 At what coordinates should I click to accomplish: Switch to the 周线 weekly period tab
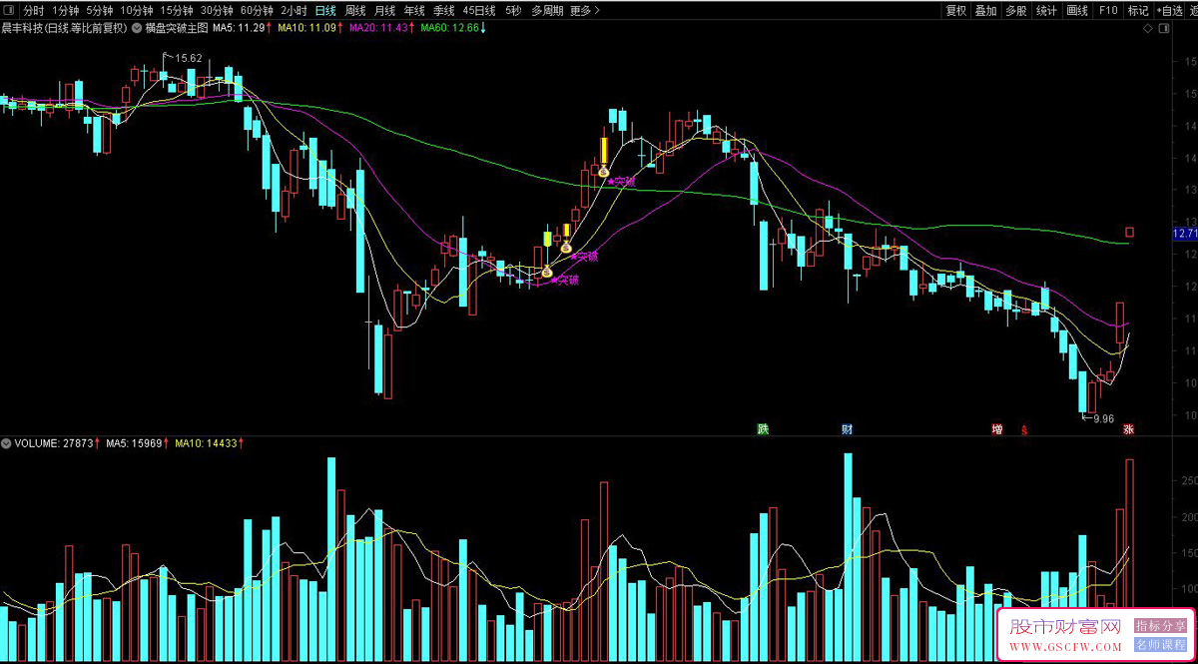pyautogui.click(x=355, y=10)
